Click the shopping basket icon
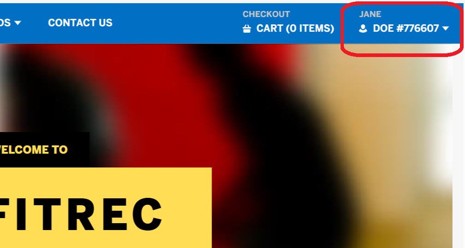 [247, 29]
